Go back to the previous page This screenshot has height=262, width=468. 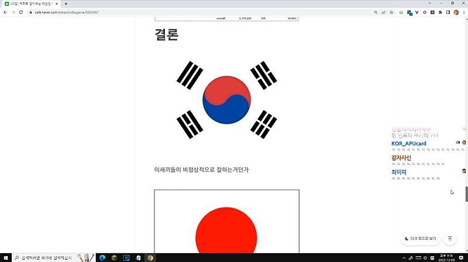click(5, 12)
